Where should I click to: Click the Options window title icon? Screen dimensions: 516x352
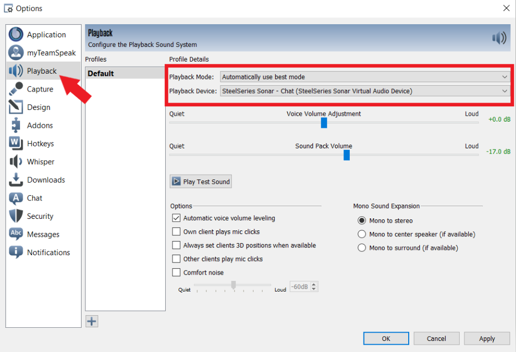pyautogui.click(x=8, y=8)
